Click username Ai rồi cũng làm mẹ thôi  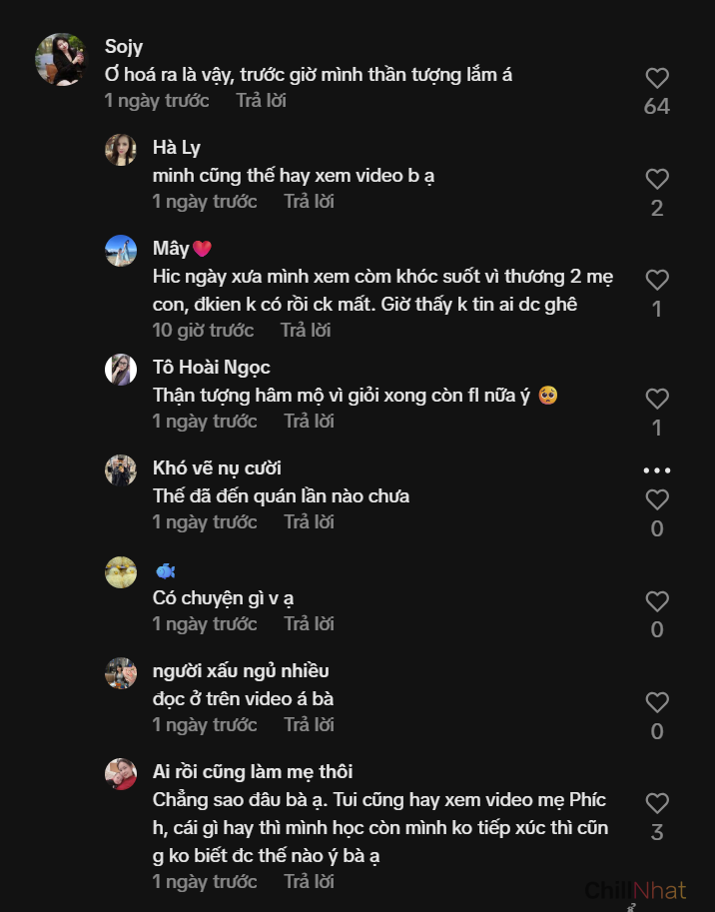[253, 772]
